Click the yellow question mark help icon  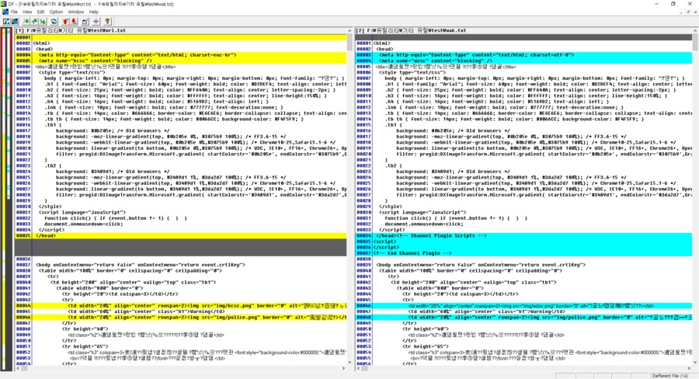click(x=107, y=21)
